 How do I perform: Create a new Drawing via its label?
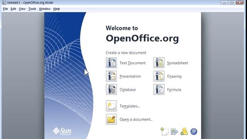(174, 76)
